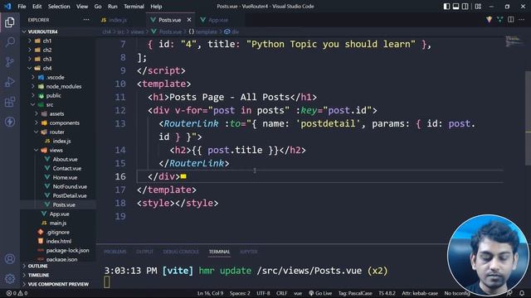Switch to the Output panel tab
The height and width of the screenshot is (298, 531).
(x=144, y=252)
